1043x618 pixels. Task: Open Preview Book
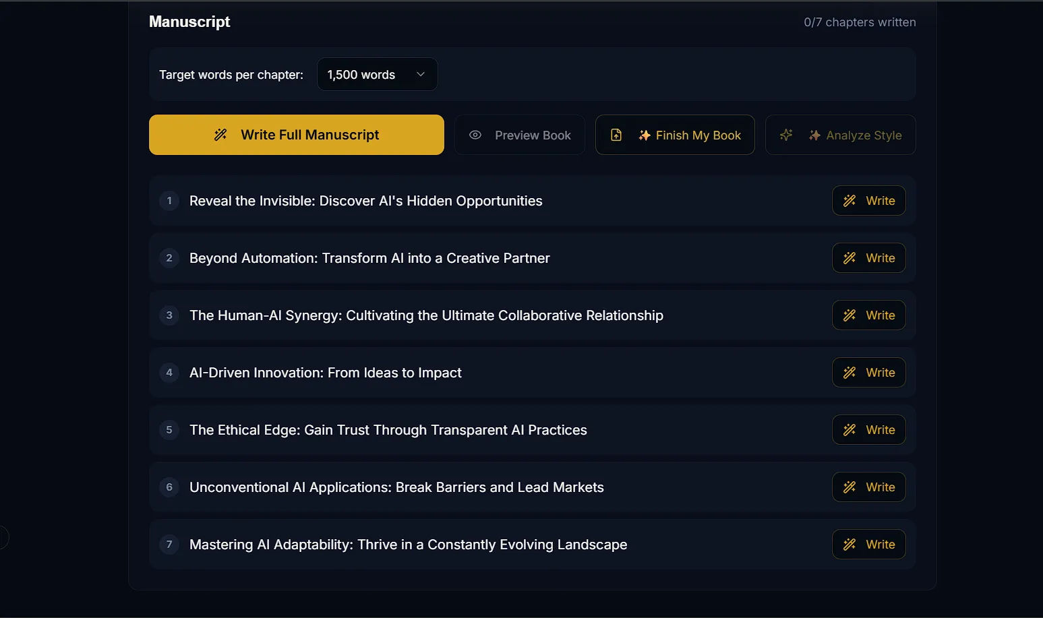(520, 135)
